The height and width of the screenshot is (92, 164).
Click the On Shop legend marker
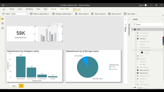[110, 67]
